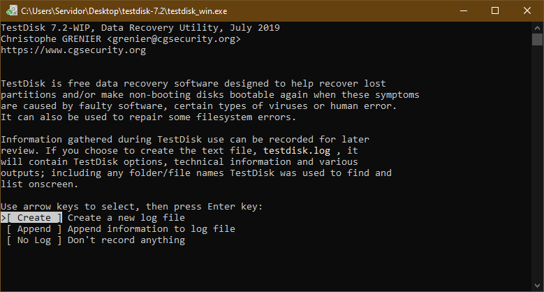Minimize the testdisk_win.exe console window
This screenshot has height=292, width=544.
pos(464,10)
